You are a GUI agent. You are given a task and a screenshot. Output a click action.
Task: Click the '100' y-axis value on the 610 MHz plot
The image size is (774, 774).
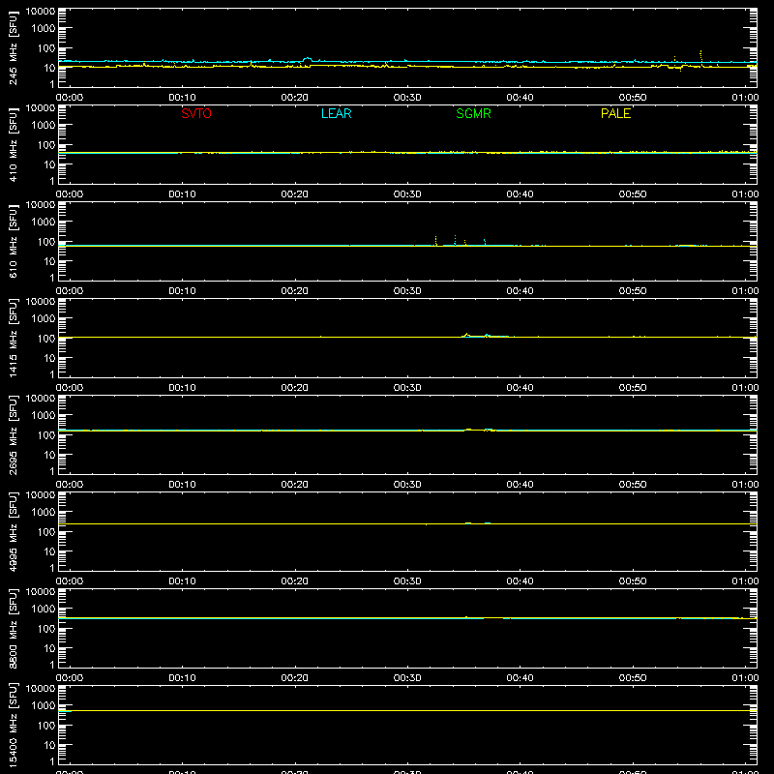click(46, 242)
